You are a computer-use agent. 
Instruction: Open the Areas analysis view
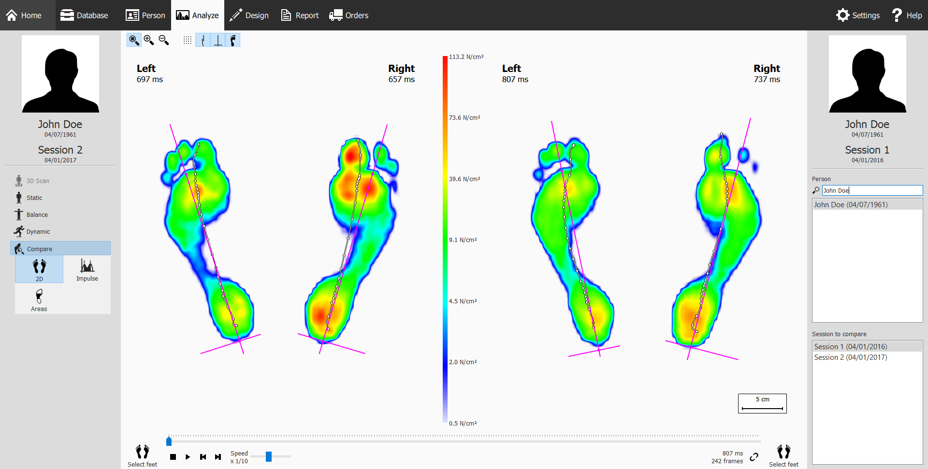[39, 299]
